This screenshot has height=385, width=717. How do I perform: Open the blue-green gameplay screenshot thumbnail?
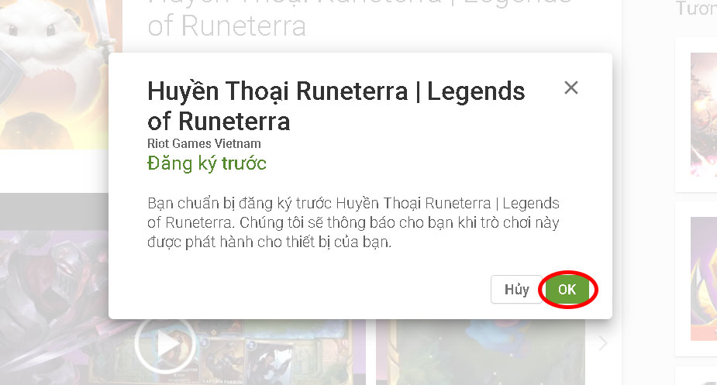click(480, 352)
